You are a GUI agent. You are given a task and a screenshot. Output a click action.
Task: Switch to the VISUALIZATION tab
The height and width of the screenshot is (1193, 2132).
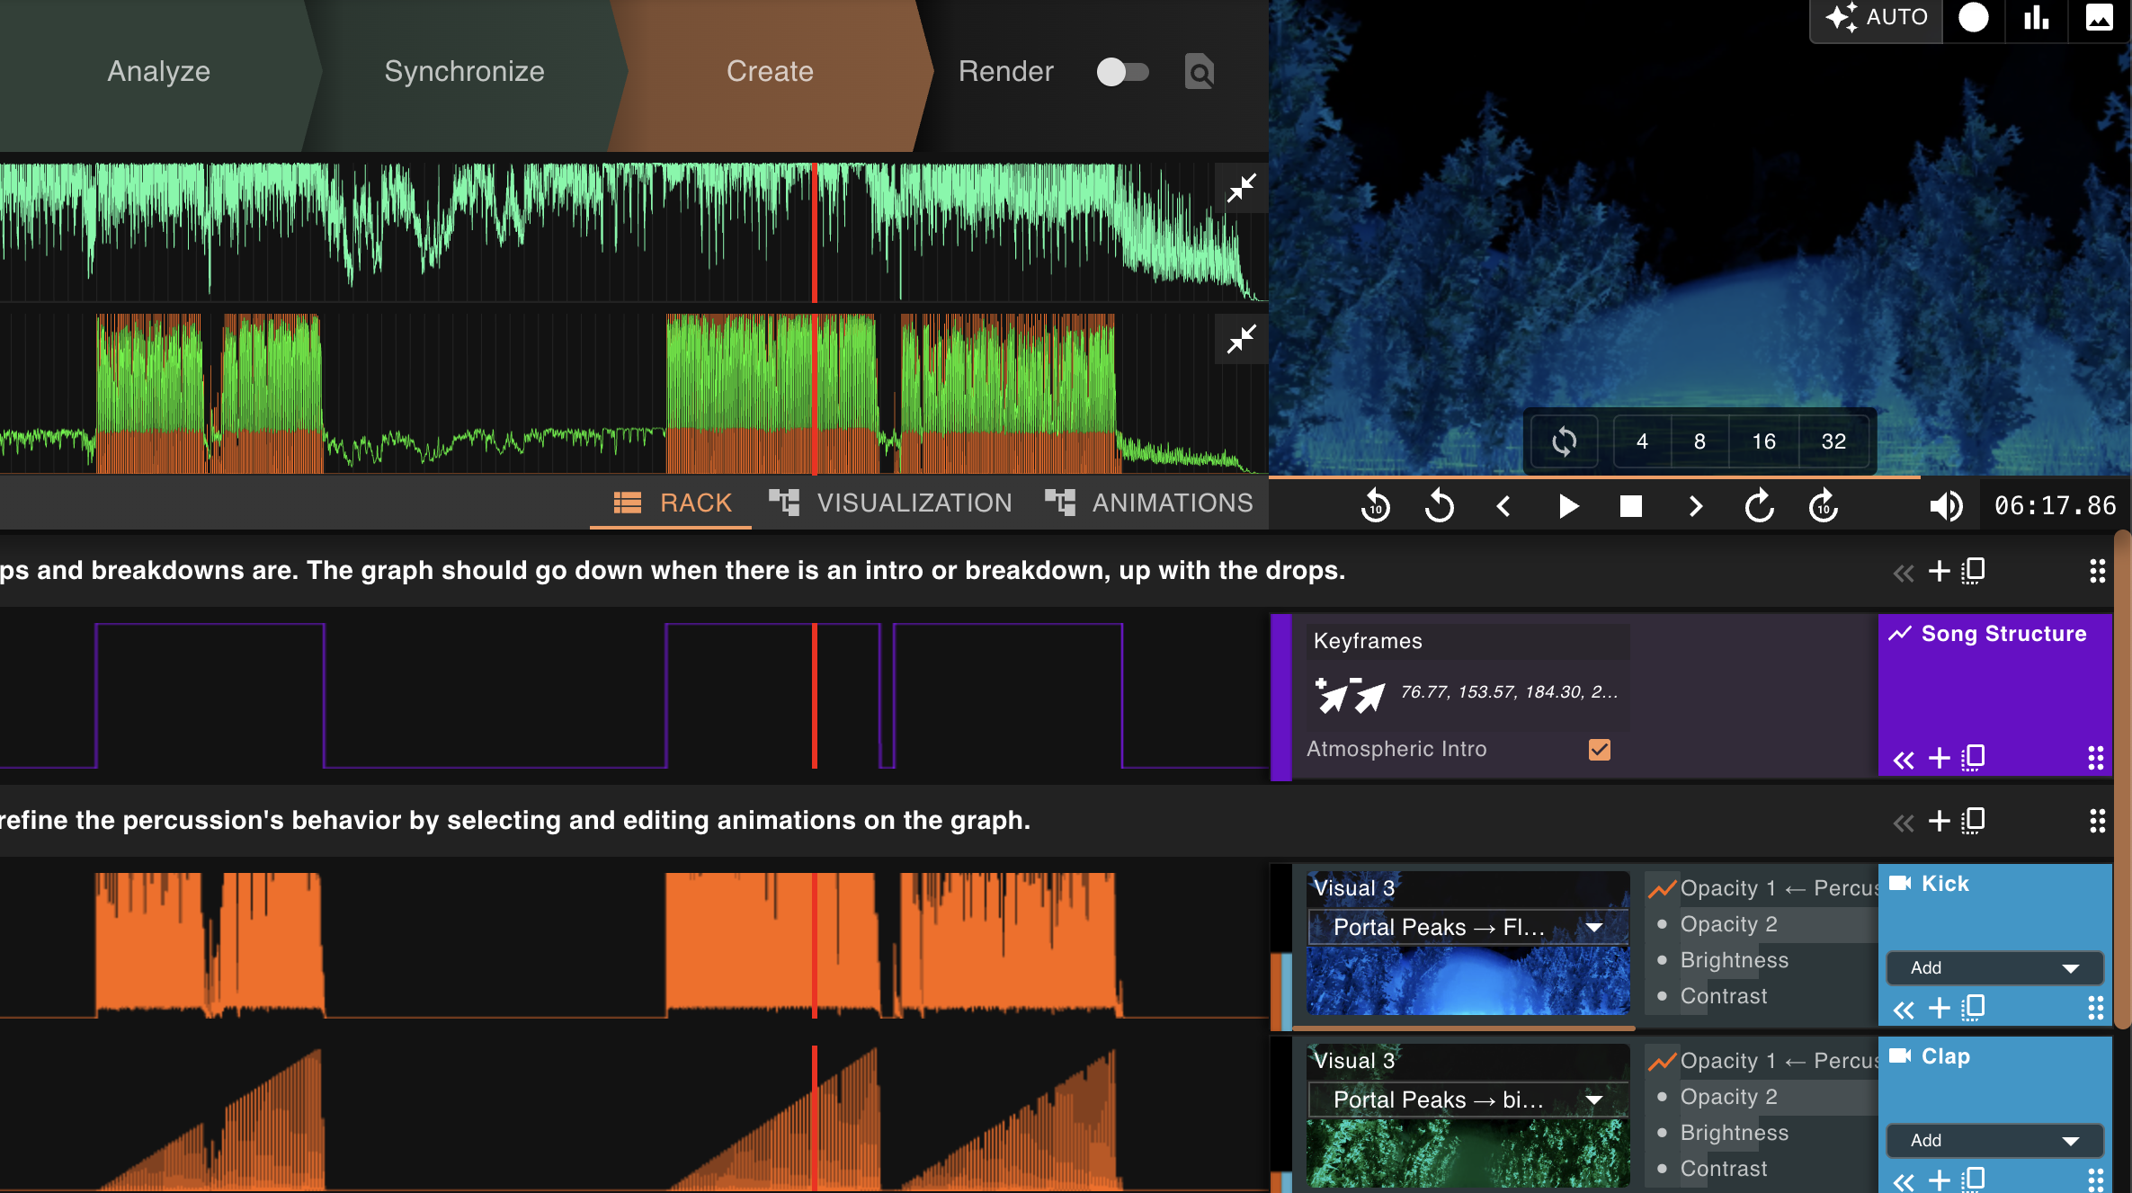(891, 503)
